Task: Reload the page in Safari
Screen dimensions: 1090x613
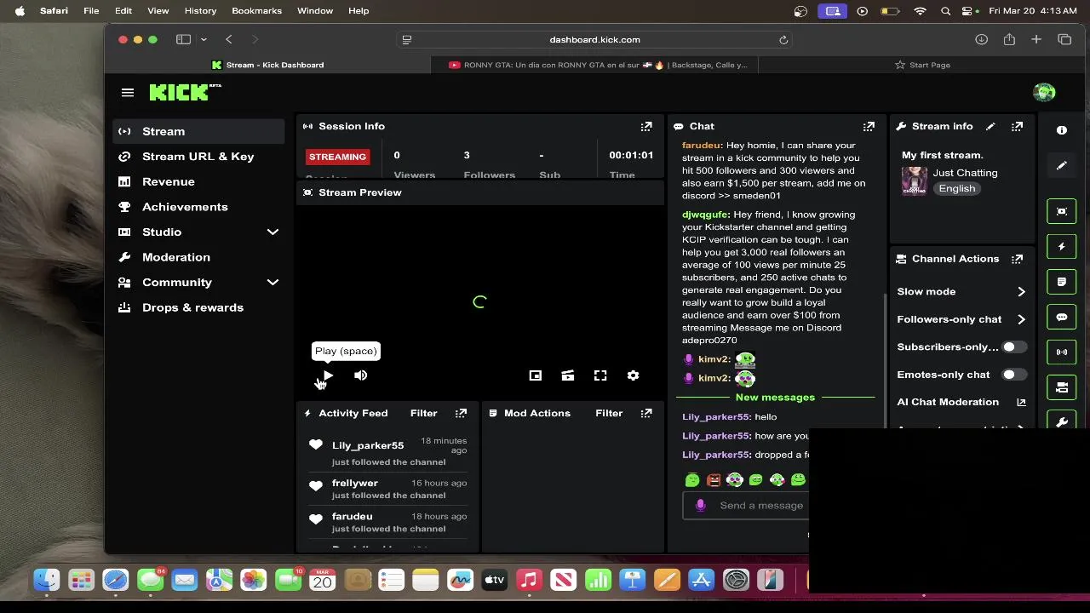Action: click(x=783, y=39)
